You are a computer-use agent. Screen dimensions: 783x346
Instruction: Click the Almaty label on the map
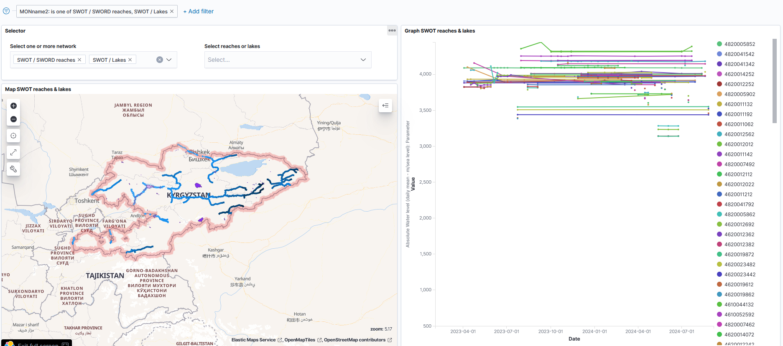coord(236,145)
